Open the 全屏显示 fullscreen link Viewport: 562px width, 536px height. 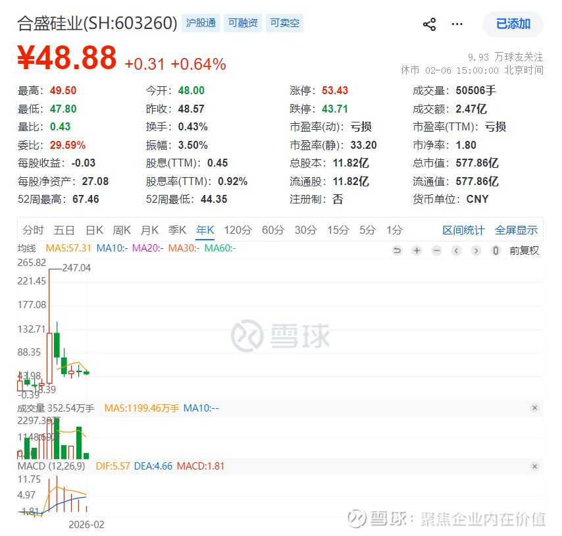coord(516,230)
